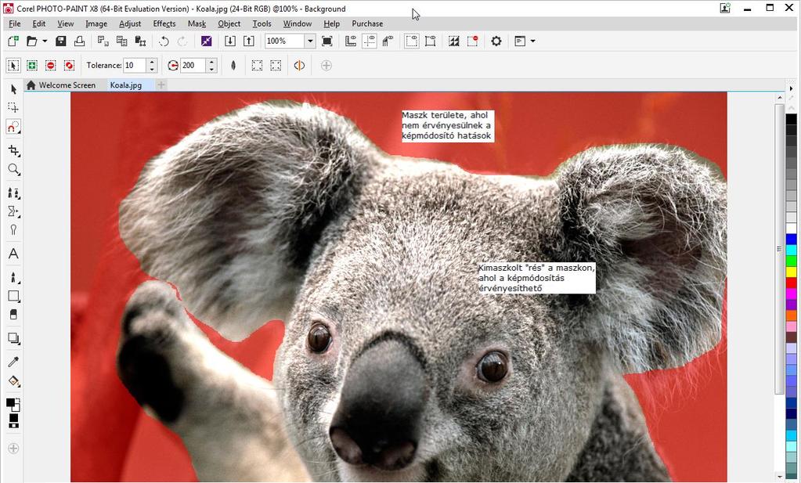Screen dimensions: 801x483
Task: Add a new document tab
Action: pos(161,85)
